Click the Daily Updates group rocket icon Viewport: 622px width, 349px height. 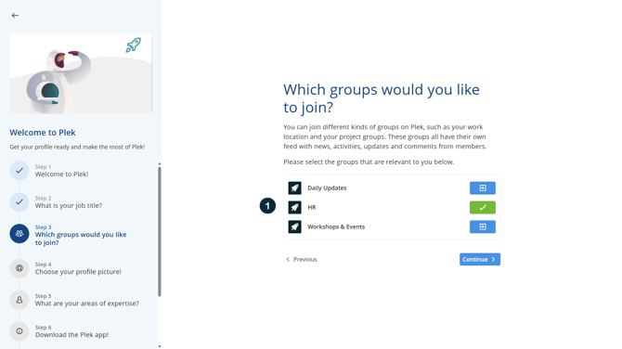pos(294,188)
